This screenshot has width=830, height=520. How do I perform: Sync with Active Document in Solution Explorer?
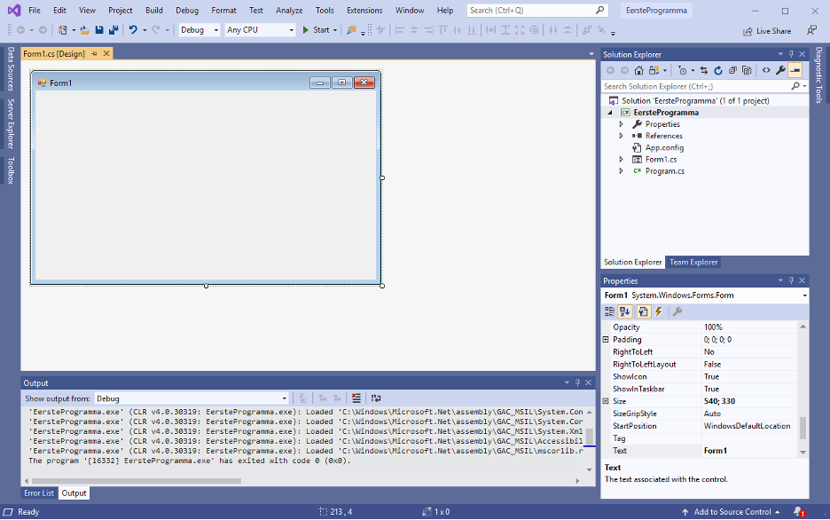tap(703, 70)
